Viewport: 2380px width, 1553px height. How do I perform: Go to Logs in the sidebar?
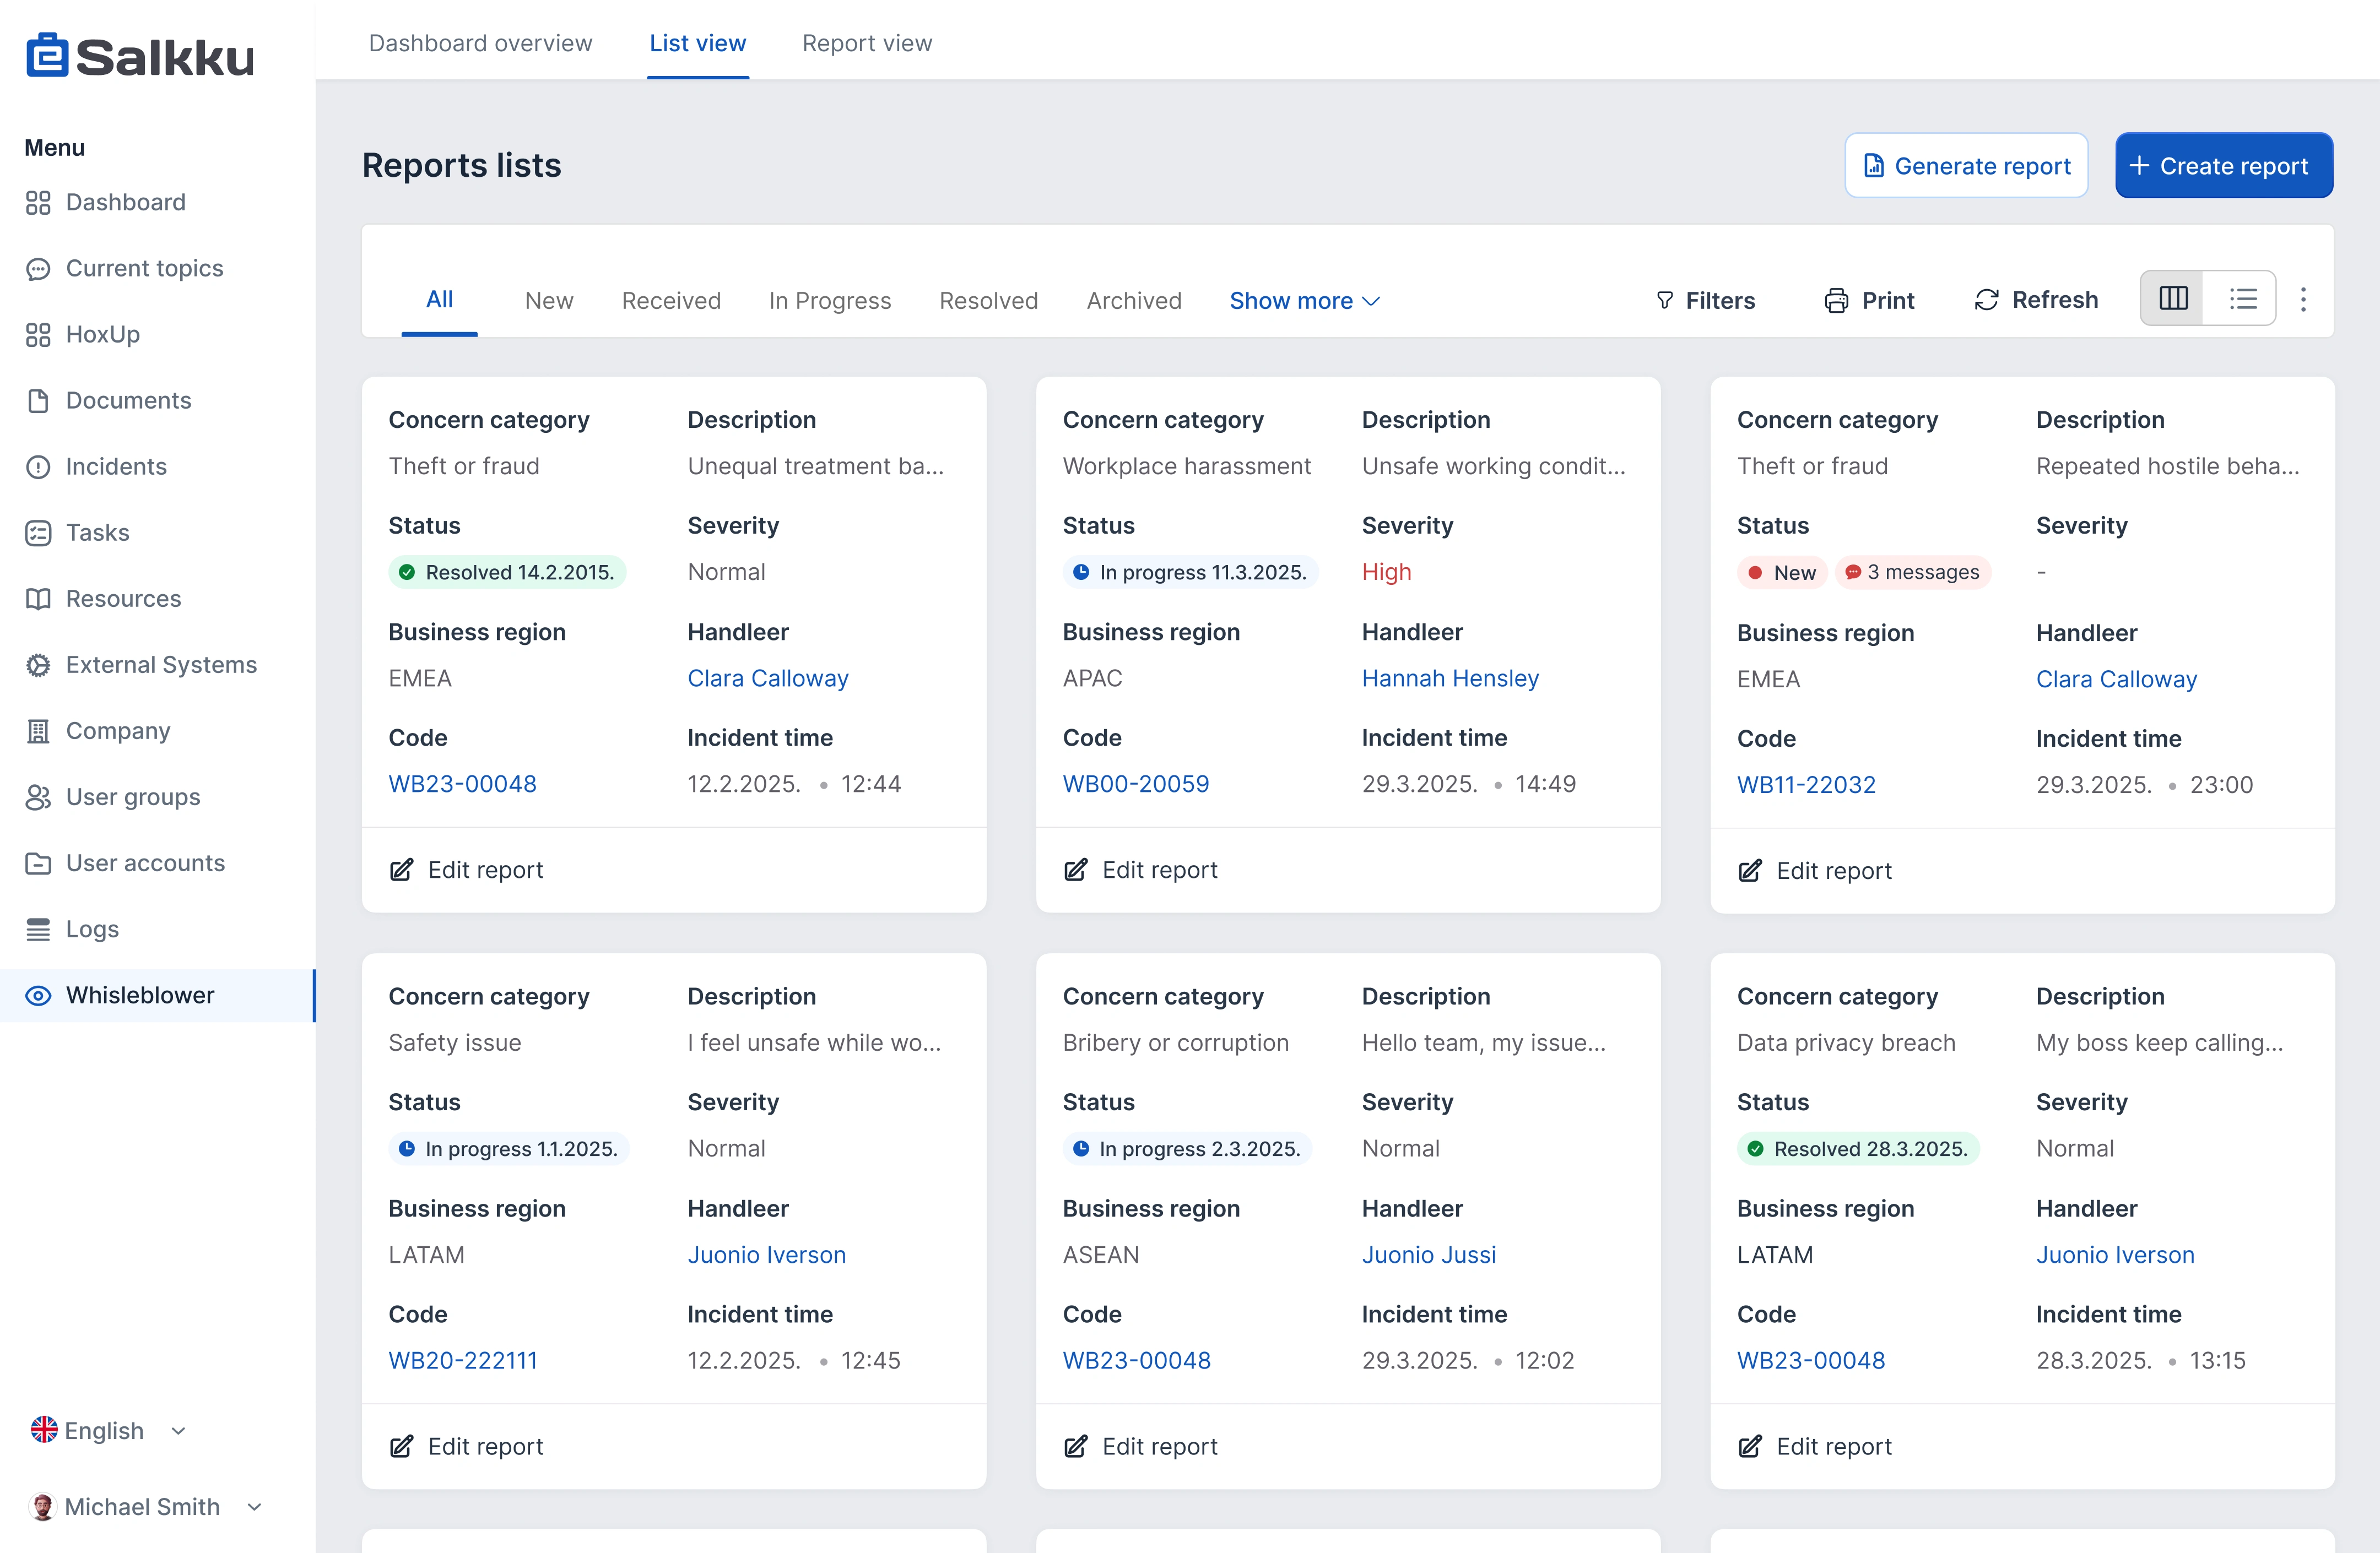click(x=91, y=928)
